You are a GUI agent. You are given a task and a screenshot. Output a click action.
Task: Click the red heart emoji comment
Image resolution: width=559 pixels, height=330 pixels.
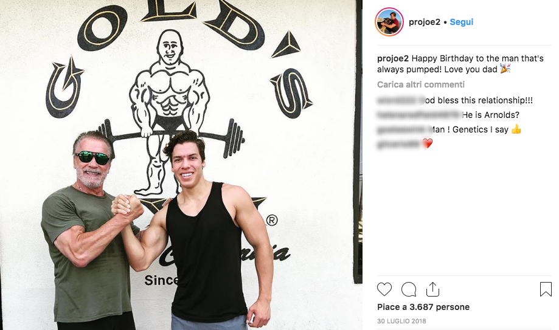point(427,143)
